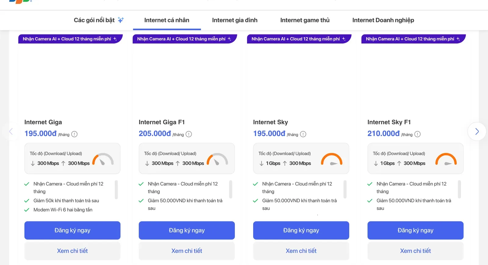Image resolution: width=488 pixels, height=265 pixels.
Task: Switch to Internet gia đình tab
Action: [235, 20]
